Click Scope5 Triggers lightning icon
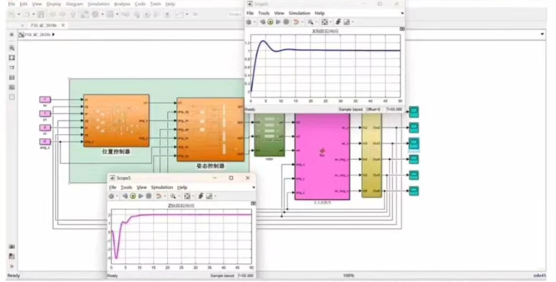Viewport: 556px width, 282px height. tap(200, 196)
